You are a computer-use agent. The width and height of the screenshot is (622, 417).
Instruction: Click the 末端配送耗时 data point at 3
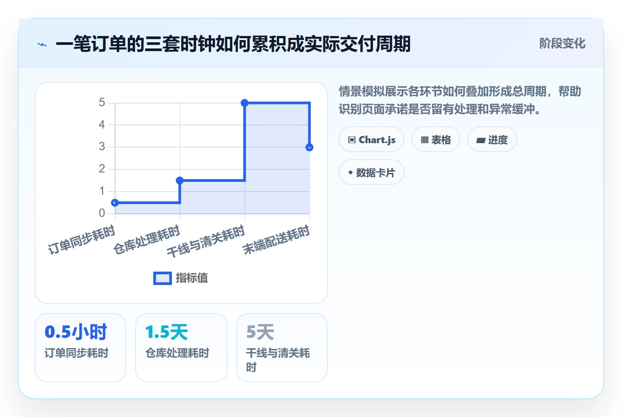(310, 147)
